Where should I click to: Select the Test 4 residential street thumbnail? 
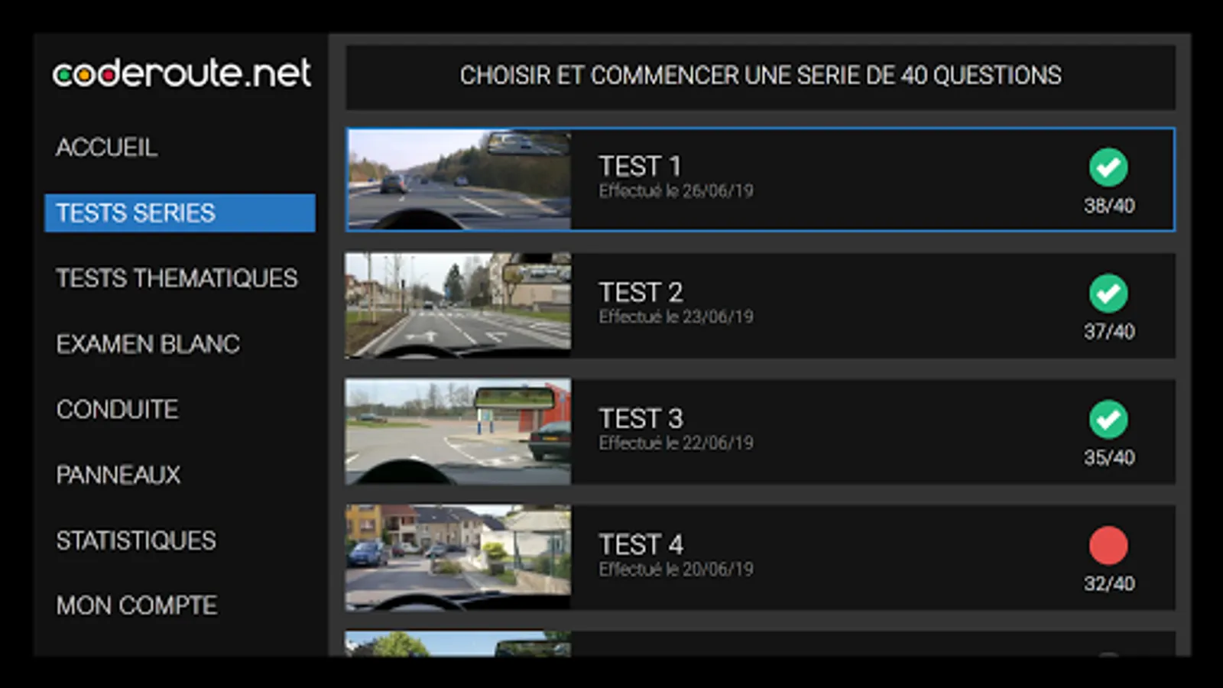(x=458, y=557)
